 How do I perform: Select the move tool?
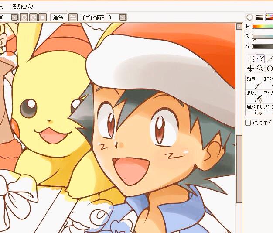251,68
